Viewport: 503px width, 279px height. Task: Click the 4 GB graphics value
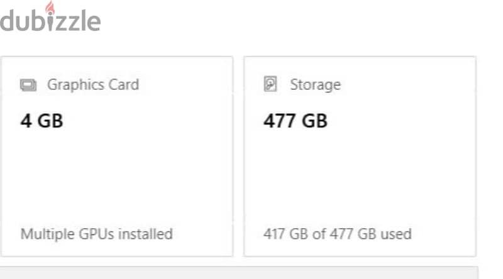tap(41, 121)
